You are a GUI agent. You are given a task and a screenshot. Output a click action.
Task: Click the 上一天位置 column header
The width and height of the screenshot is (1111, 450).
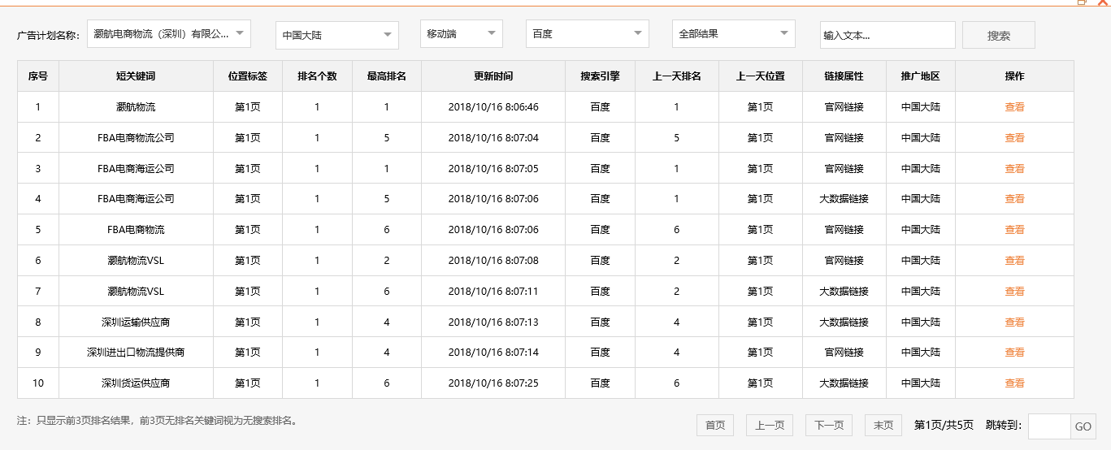pos(761,76)
